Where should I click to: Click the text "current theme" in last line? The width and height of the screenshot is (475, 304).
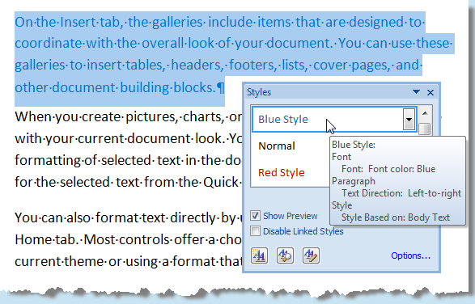pyautogui.click(x=59, y=262)
